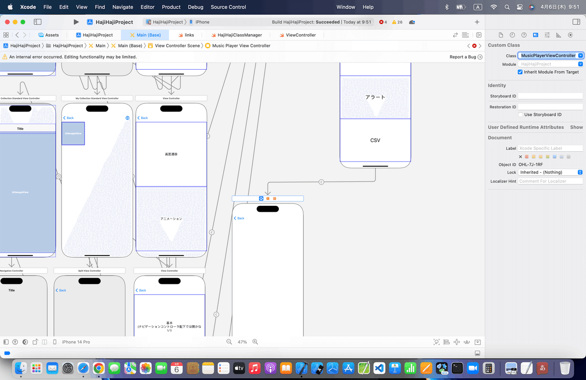586x380 pixels.
Task: Show the Attributes inspector
Action: 547,35
